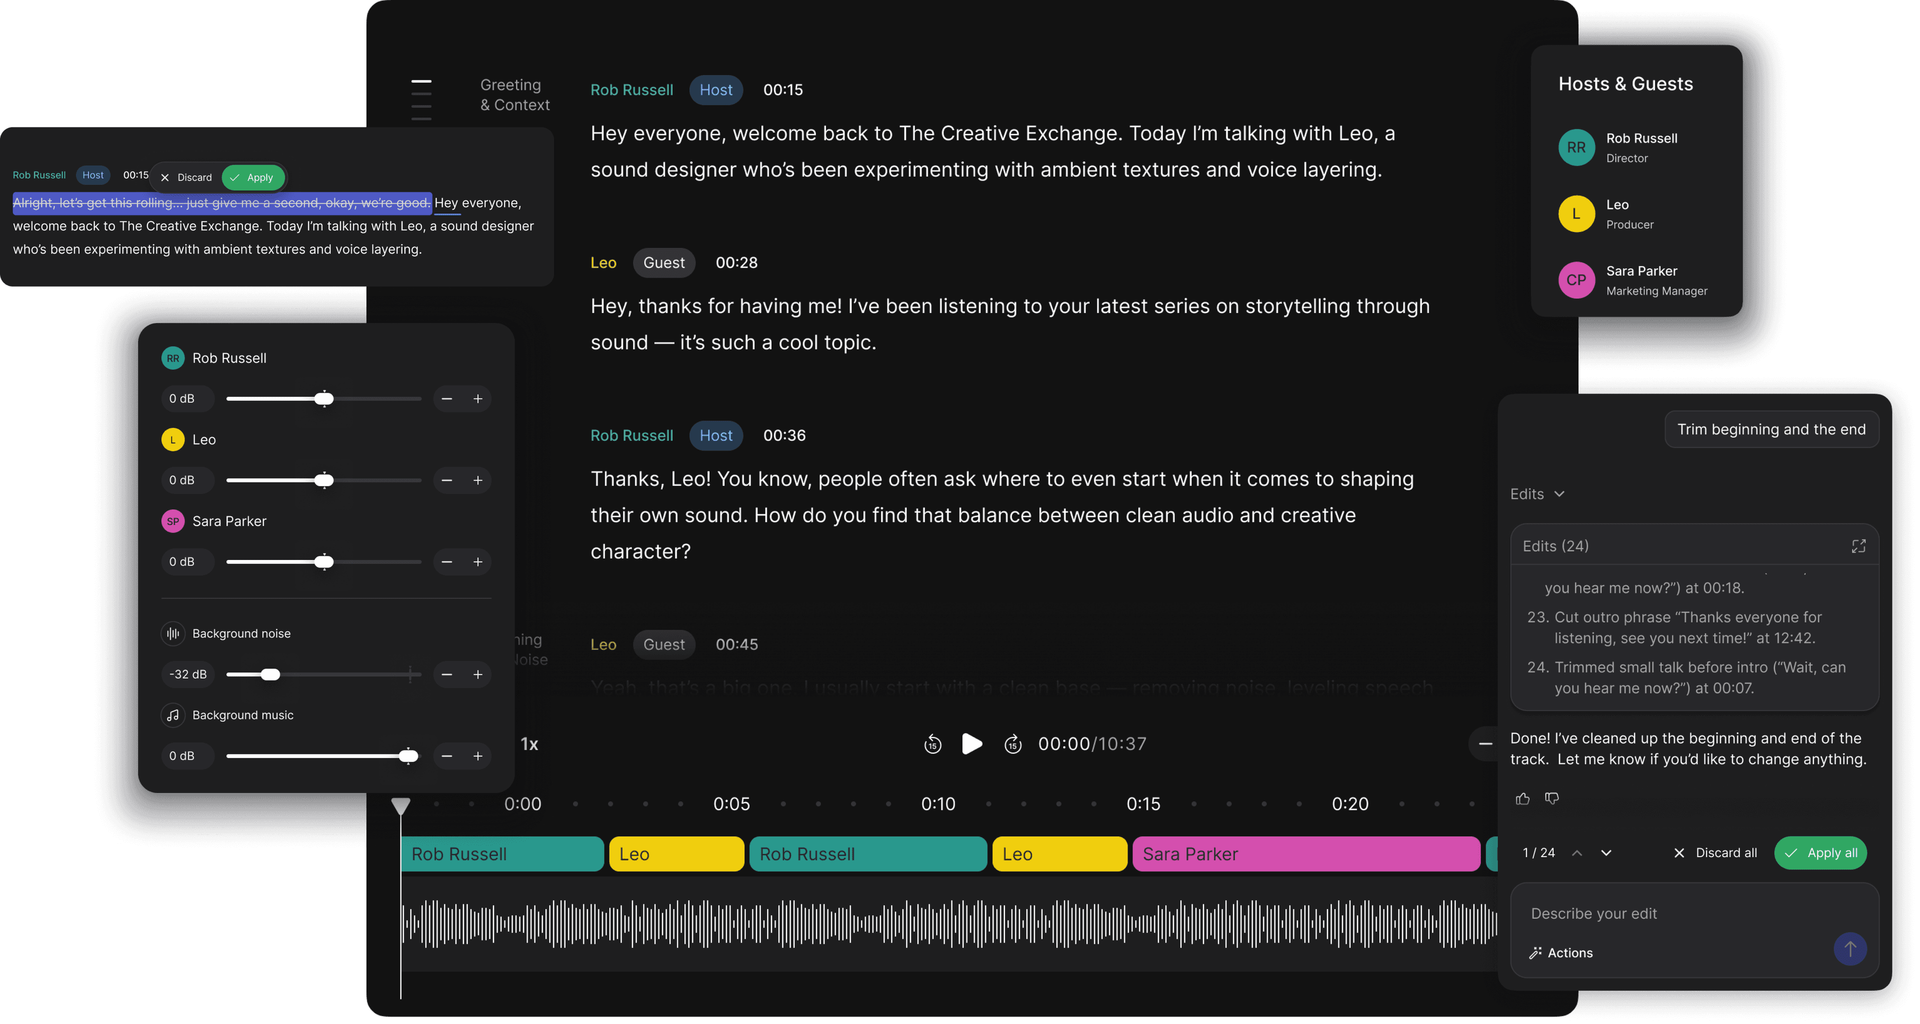This screenshot has height=1024, width=1920.
Task: Click Host badge at 00:36
Action: (715, 435)
